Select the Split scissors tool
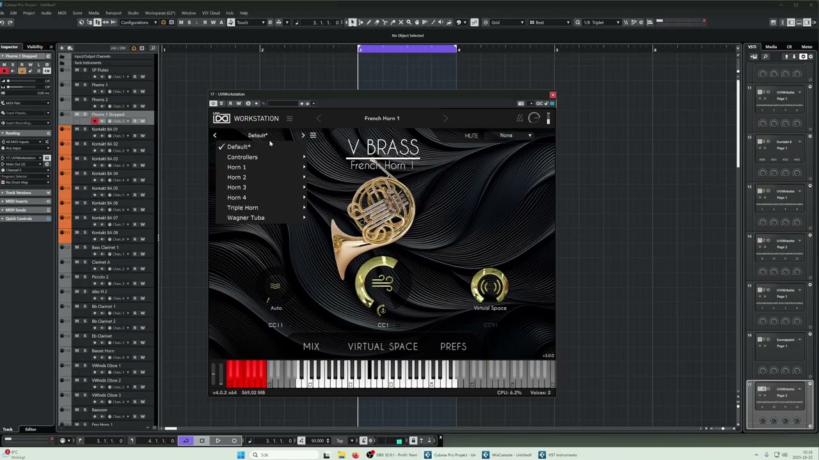Image resolution: width=819 pixels, height=460 pixels. click(385, 22)
